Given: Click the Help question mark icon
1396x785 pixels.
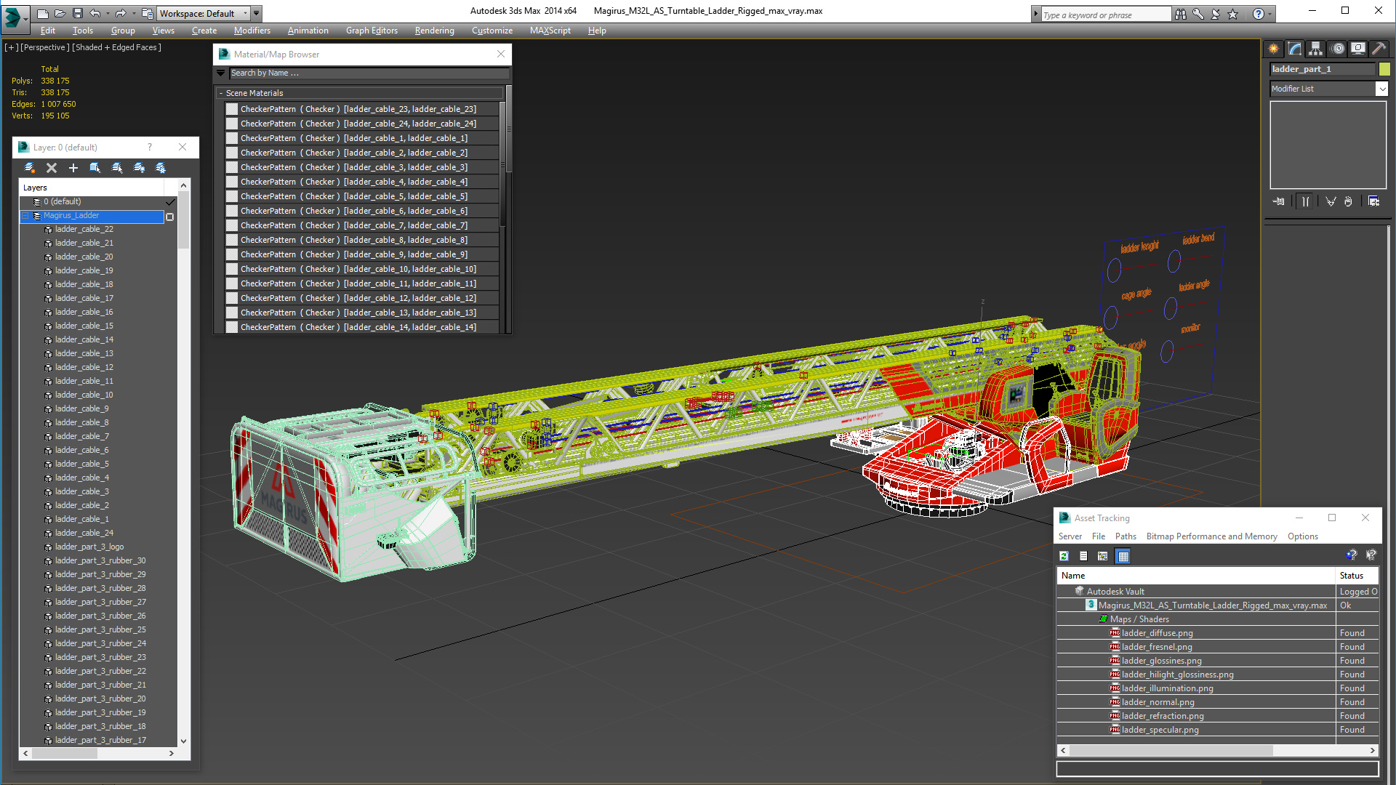Looking at the screenshot, I should click(x=1258, y=14).
